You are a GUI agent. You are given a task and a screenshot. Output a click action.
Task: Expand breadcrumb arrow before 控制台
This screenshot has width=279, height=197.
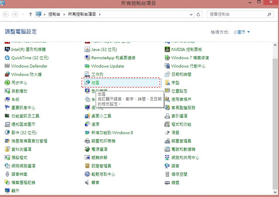tap(44, 14)
